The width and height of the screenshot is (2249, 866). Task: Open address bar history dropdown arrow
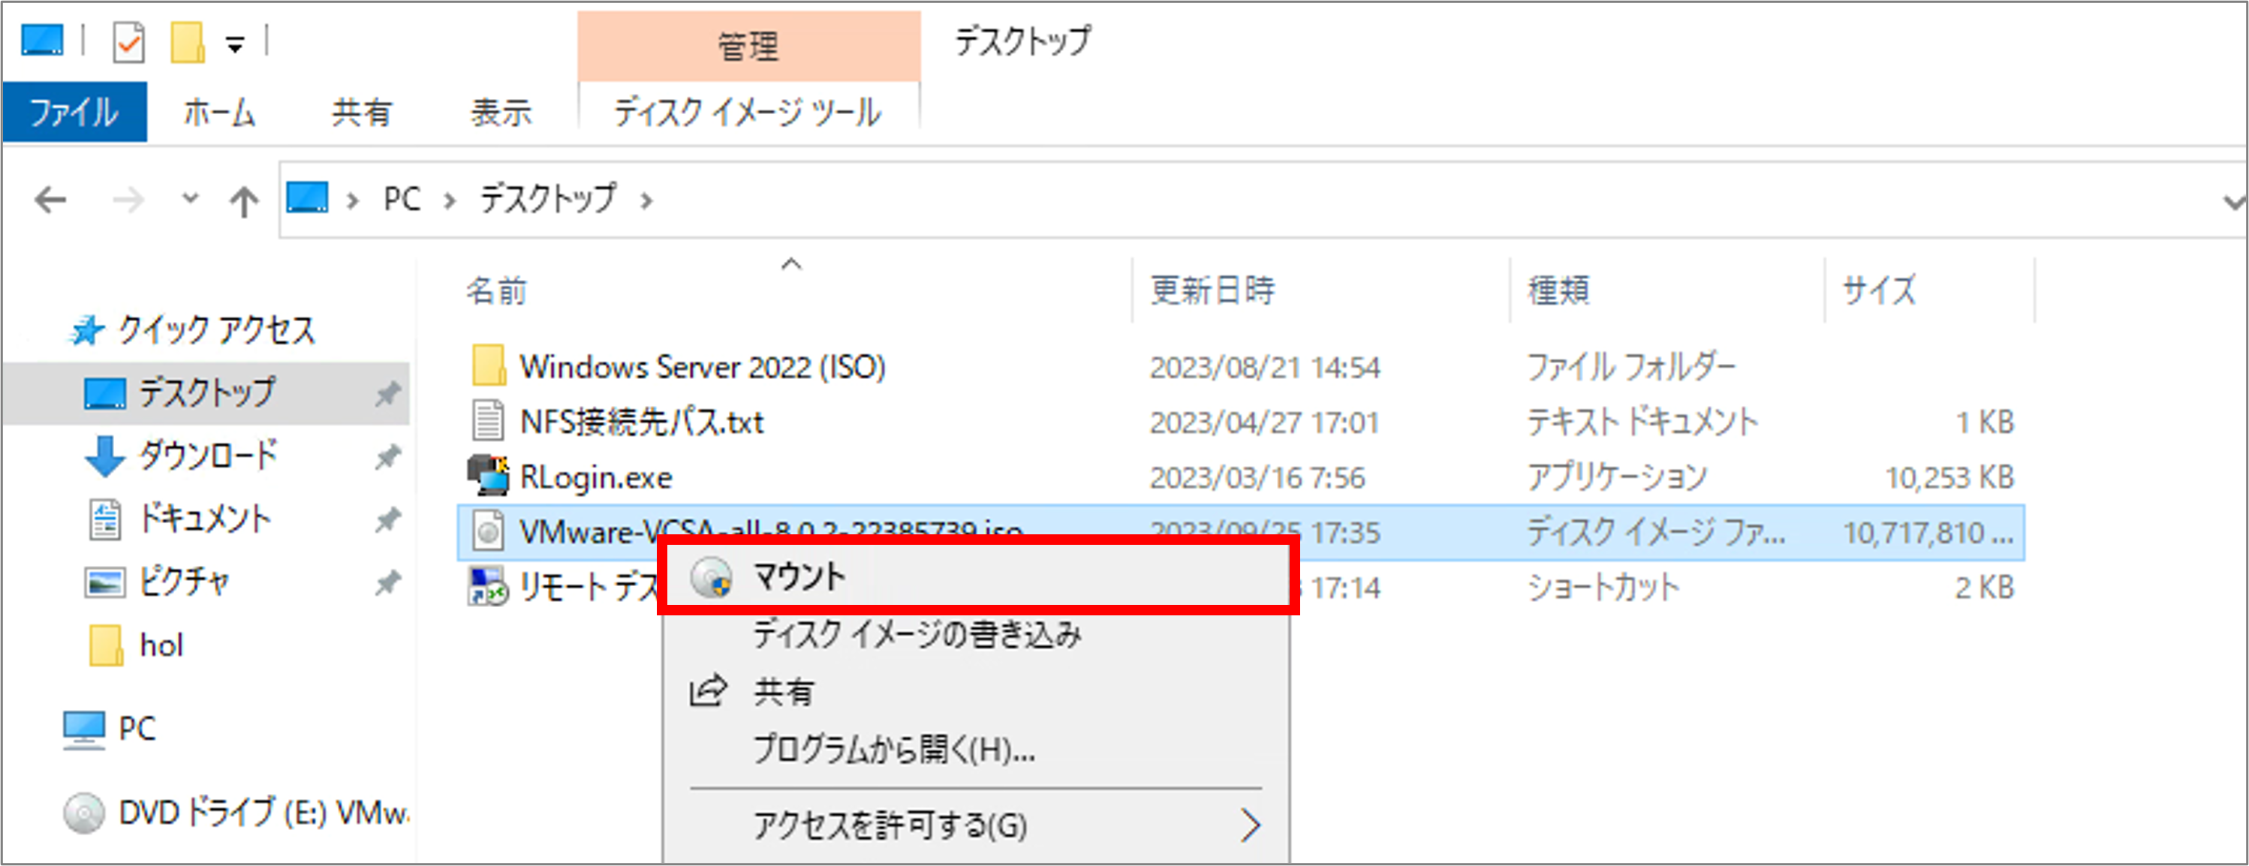(2233, 203)
